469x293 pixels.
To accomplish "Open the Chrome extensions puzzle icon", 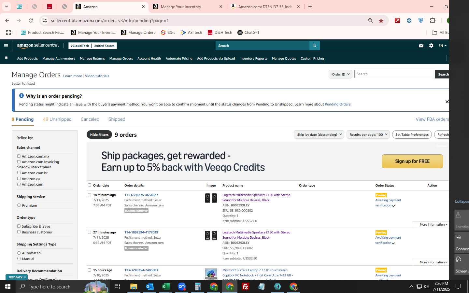I will (433, 21).
